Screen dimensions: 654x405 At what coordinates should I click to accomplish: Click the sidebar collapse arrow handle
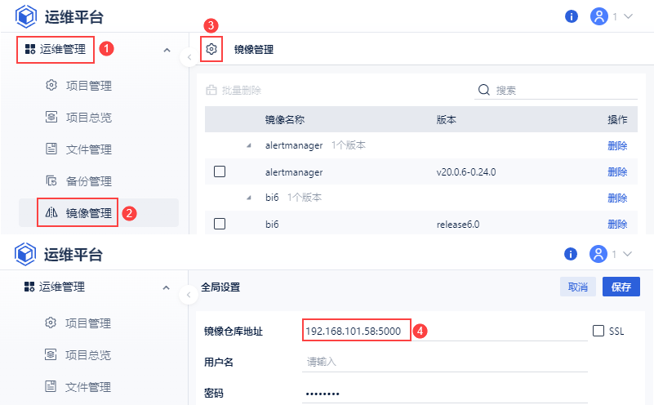click(189, 57)
